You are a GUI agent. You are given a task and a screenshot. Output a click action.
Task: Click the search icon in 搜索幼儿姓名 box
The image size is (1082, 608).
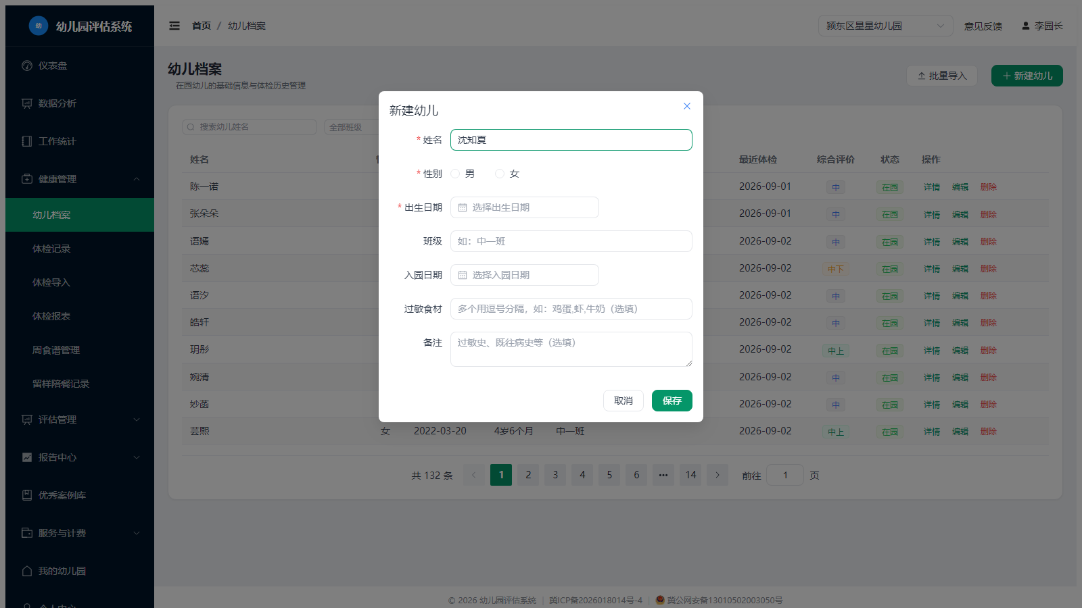[191, 127]
